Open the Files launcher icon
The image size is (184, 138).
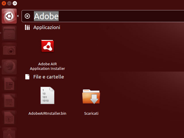click(9, 33)
